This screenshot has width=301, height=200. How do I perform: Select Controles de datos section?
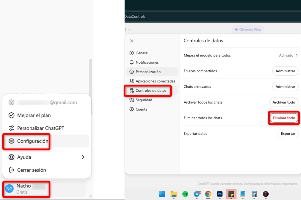tap(152, 90)
